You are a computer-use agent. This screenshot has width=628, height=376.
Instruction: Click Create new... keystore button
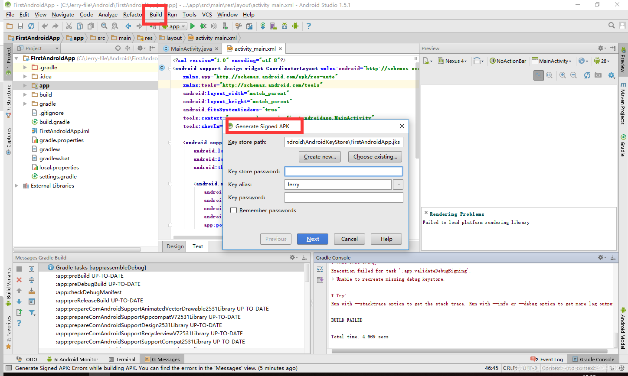(320, 156)
